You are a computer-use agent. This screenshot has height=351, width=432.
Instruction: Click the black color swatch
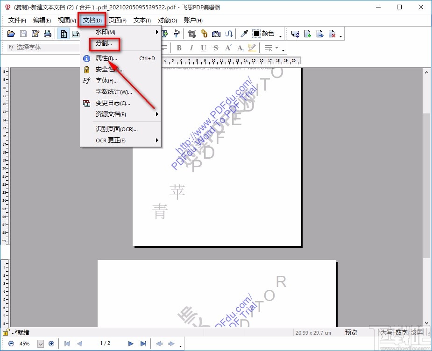click(256, 34)
